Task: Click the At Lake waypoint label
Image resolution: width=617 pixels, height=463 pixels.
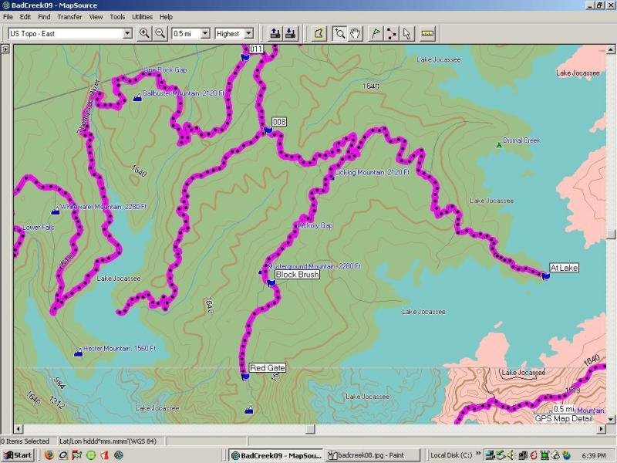Action: pos(562,268)
